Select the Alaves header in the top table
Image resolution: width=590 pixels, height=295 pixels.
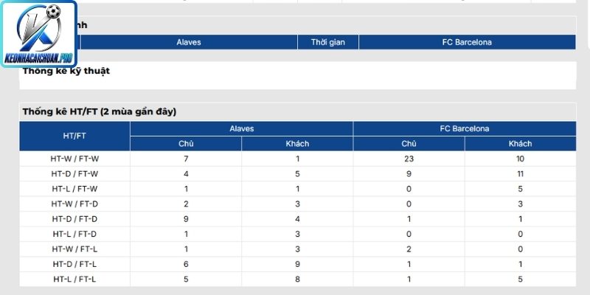coord(189,42)
